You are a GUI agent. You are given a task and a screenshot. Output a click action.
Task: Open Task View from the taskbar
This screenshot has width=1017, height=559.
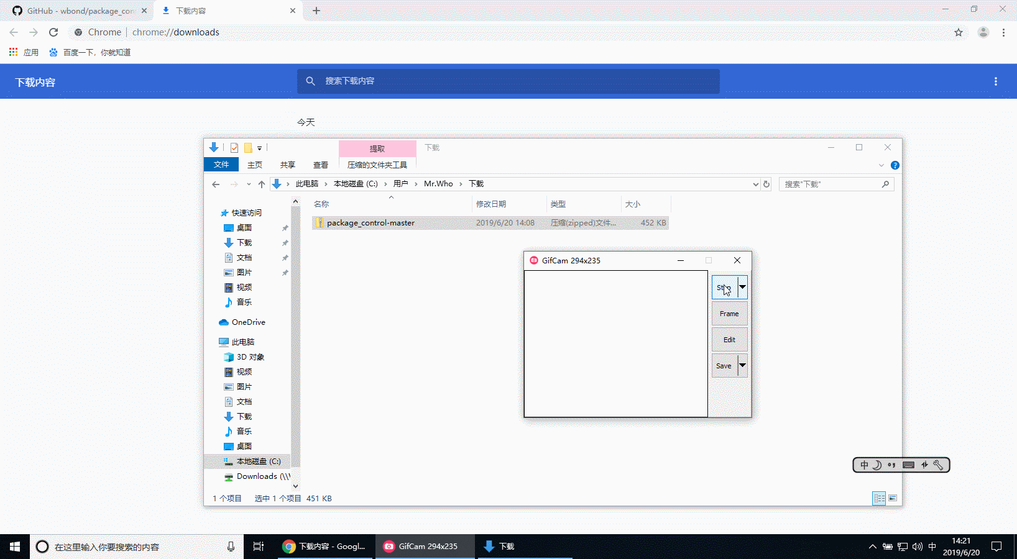point(259,547)
